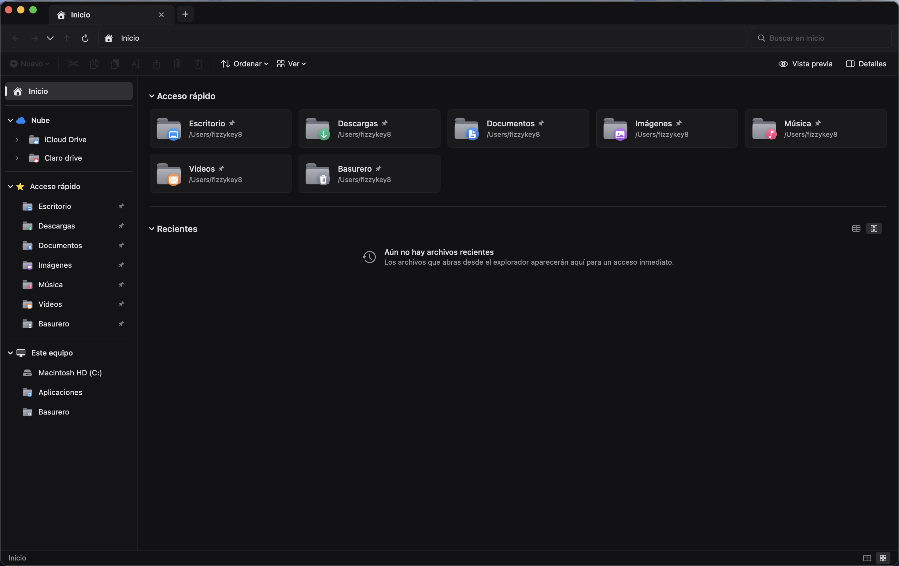Image resolution: width=899 pixels, height=566 pixels.
Task: Click the share icon in toolbar
Action: point(157,64)
